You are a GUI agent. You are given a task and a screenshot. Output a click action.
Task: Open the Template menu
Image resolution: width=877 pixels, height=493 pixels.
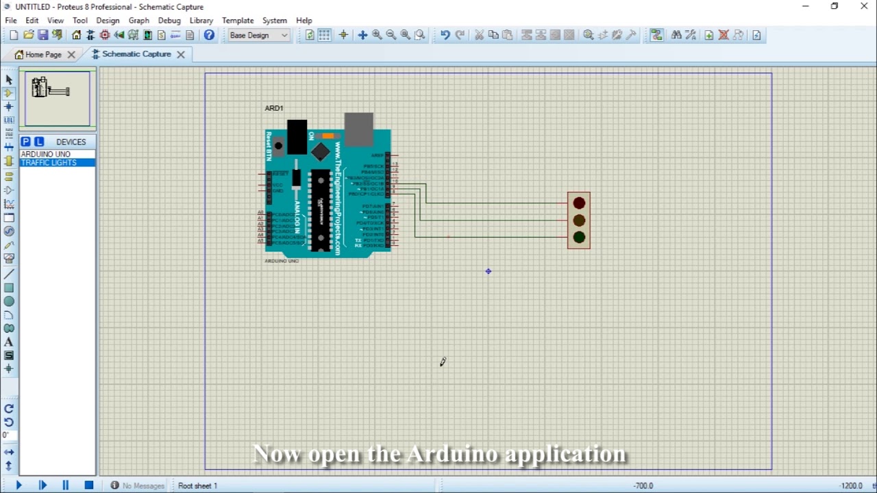point(238,21)
